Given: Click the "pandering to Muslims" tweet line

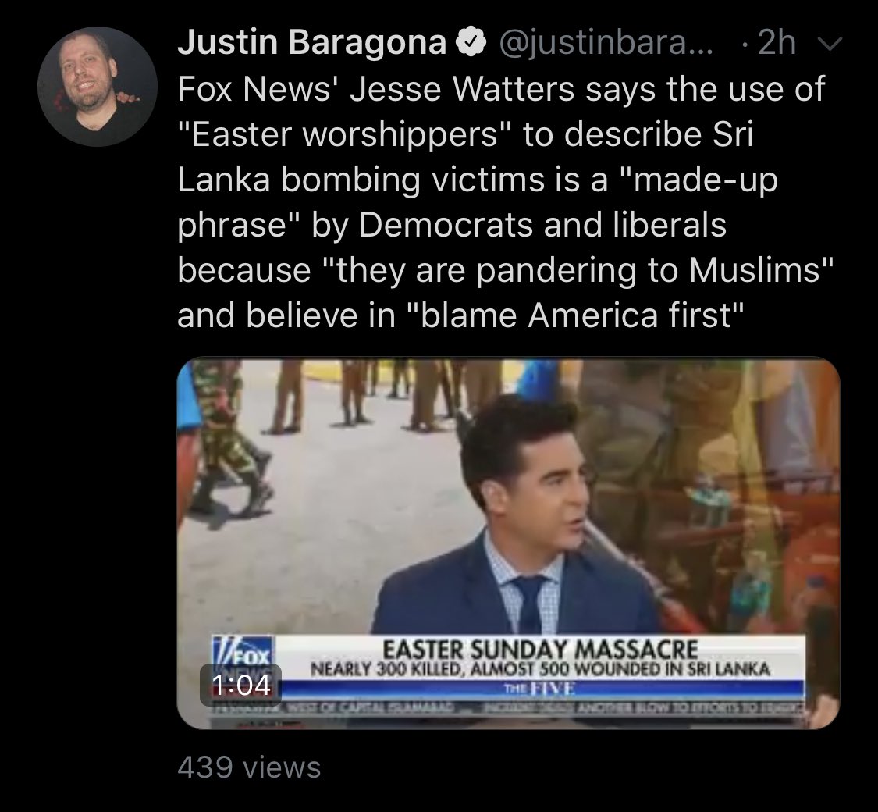Looking at the screenshot, I should click(506, 269).
